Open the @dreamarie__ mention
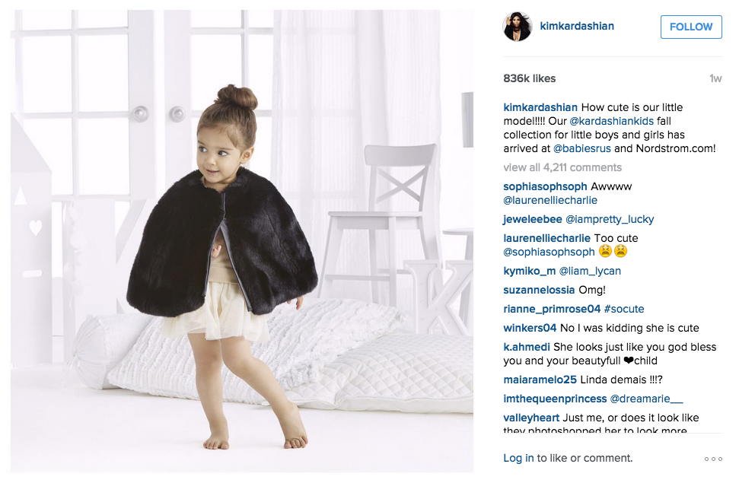 [x=646, y=399]
